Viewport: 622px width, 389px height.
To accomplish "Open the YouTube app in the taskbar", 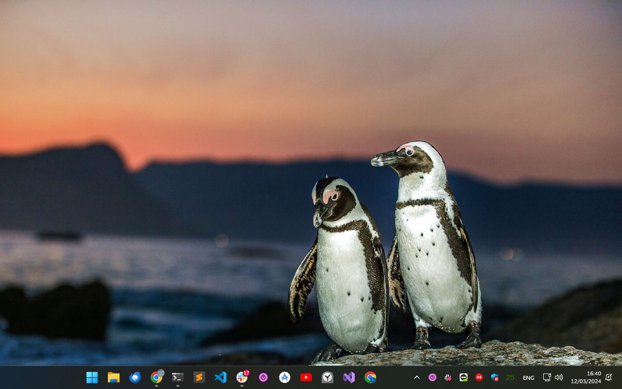I will tap(306, 377).
